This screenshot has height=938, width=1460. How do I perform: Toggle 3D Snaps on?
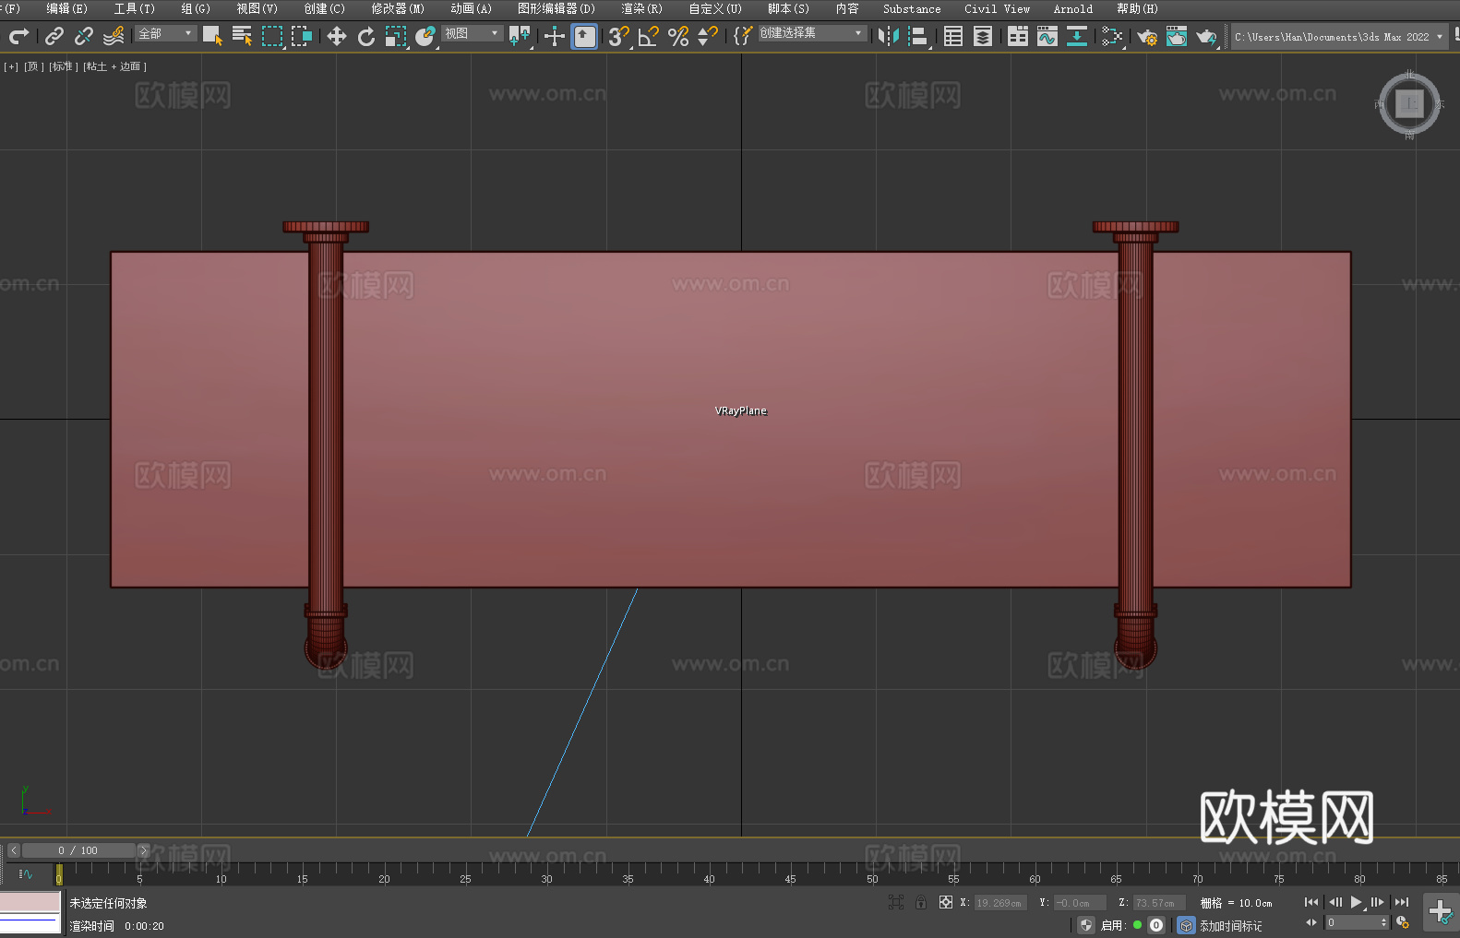point(619,36)
